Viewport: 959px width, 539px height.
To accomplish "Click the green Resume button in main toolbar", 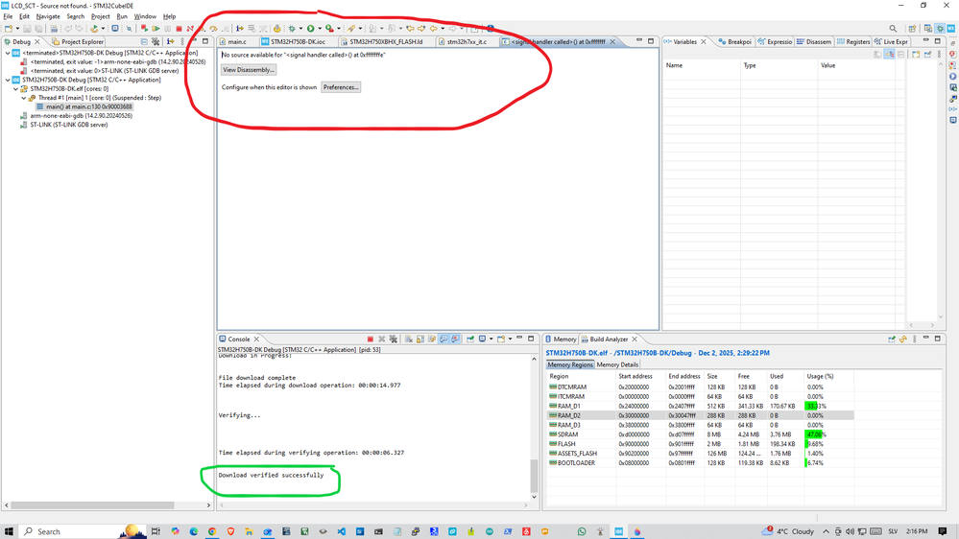I will (x=156, y=28).
